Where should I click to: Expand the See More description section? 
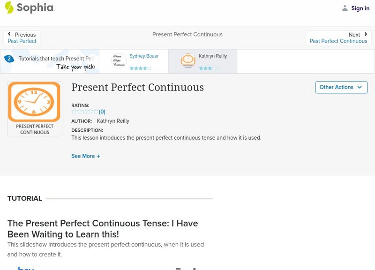pos(86,156)
